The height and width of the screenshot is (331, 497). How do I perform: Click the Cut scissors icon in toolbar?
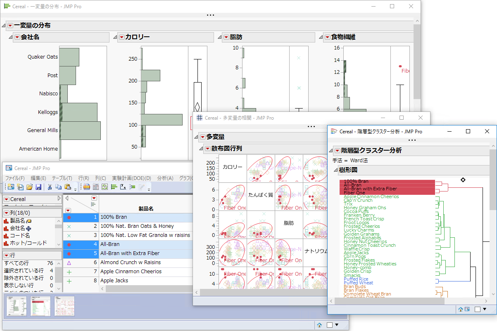click(50, 187)
